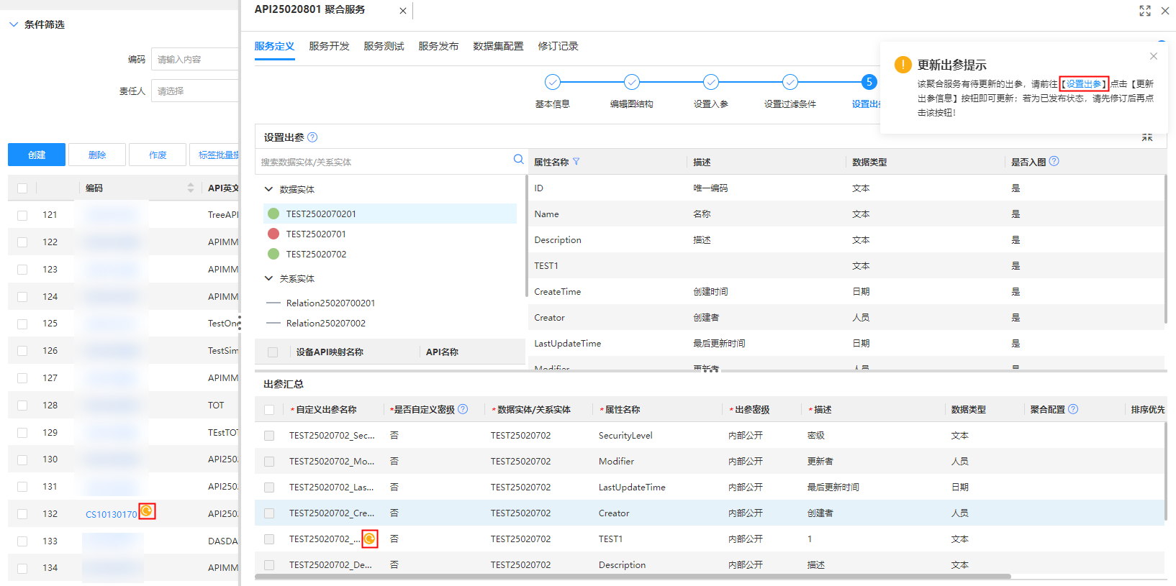Collapse the 设置出参 section with double-arrow icon
This screenshot has height=586, width=1176.
1147,137
